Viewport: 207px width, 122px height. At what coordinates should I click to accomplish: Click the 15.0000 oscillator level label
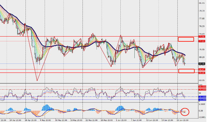click(203, 100)
